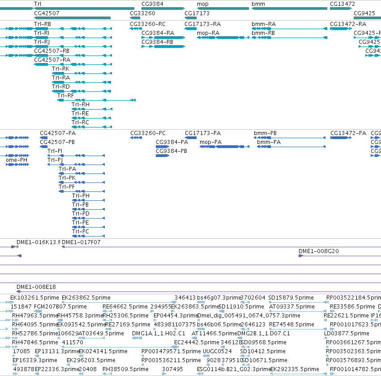Screen dimensions: 381x376
Task: Click protein bmm-PA
Action: [269, 142]
